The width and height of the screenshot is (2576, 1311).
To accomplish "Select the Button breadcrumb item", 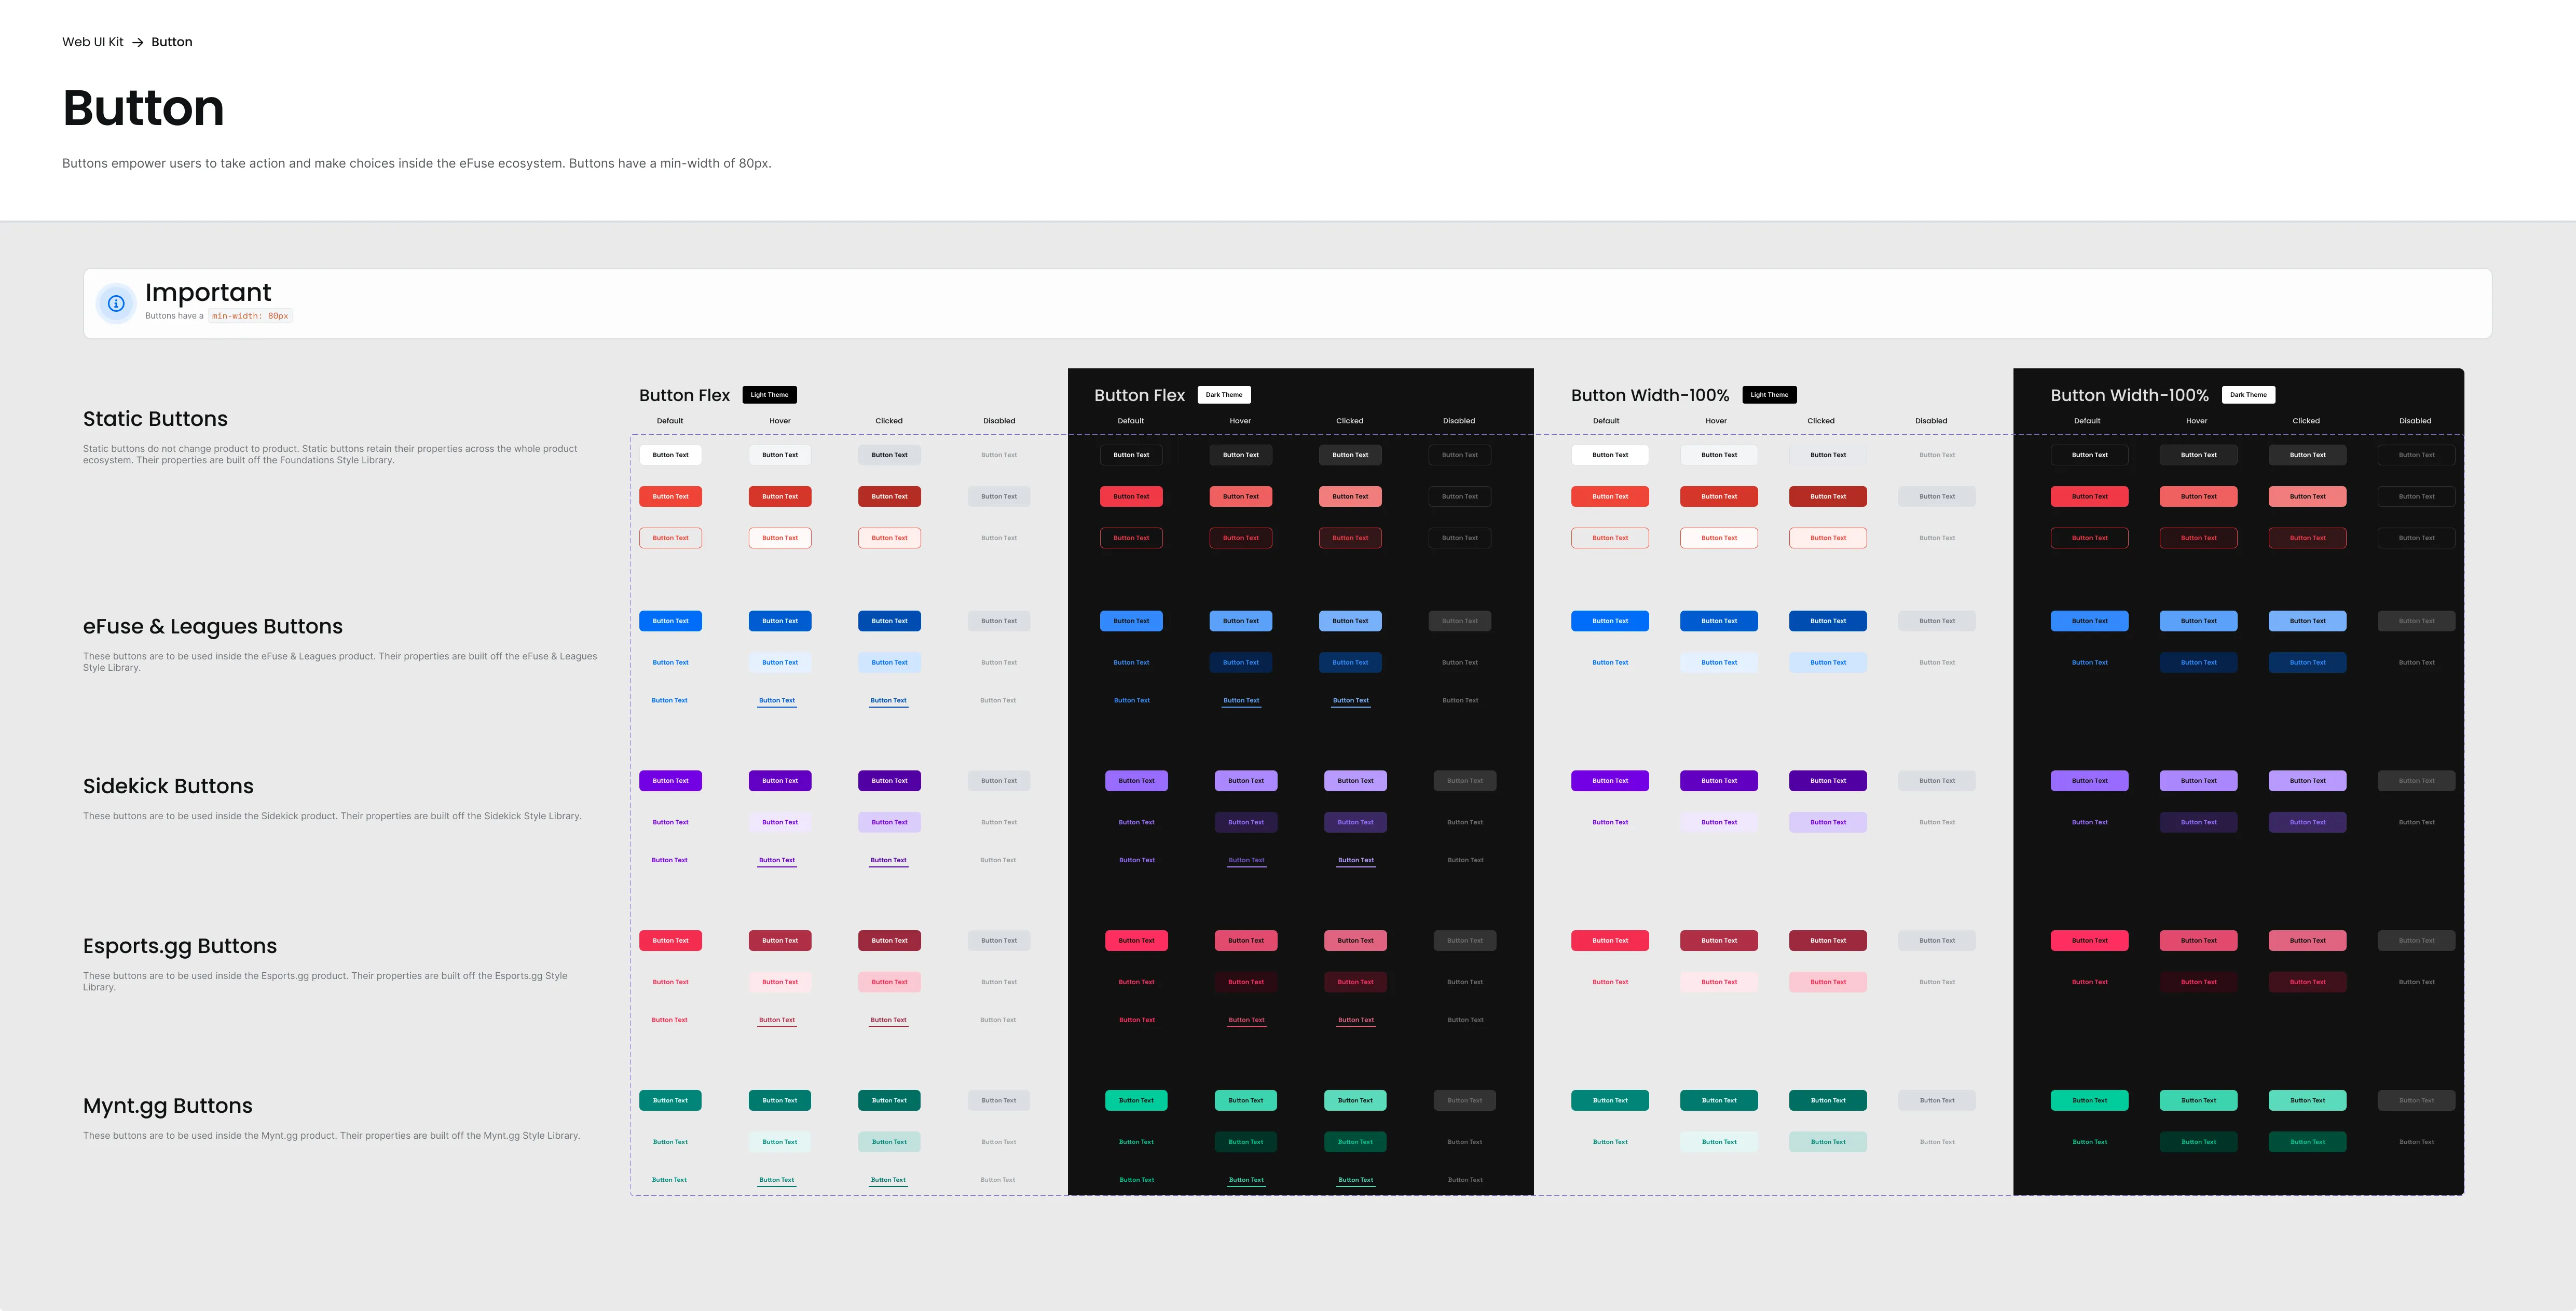I will tap(171, 42).
